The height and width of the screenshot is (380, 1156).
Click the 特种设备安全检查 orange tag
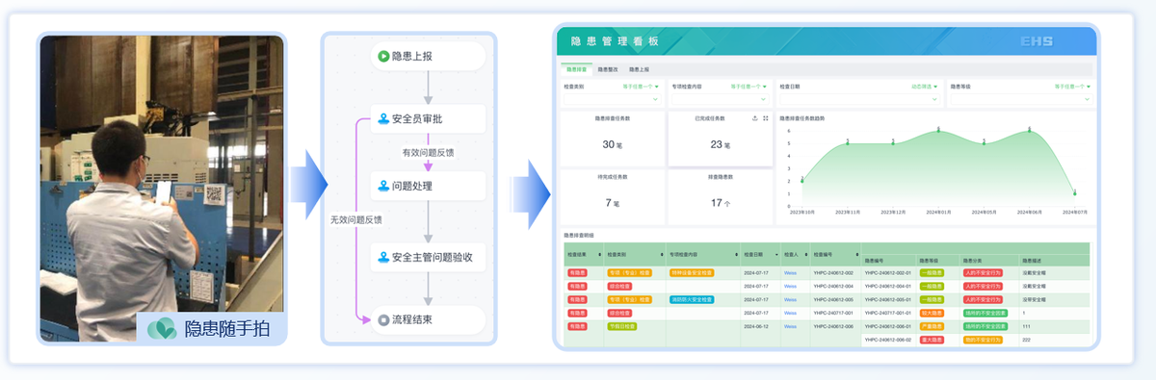click(x=692, y=273)
